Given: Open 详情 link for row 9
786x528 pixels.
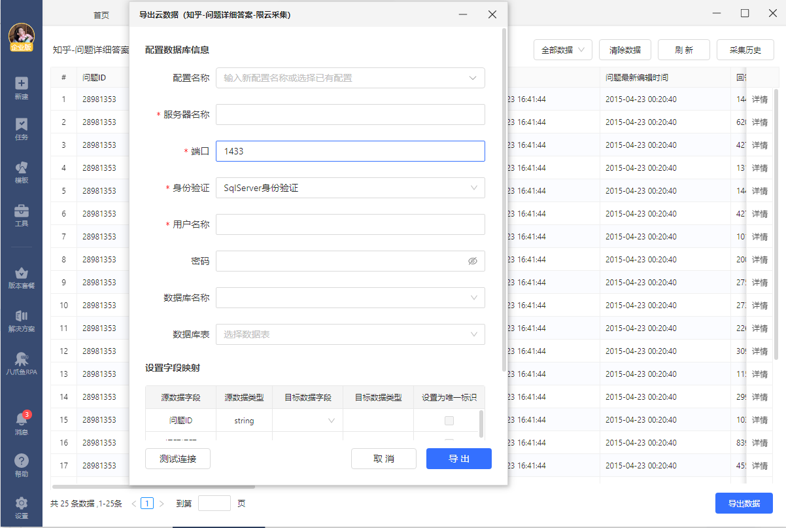Looking at the screenshot, I should coord(759,283).
